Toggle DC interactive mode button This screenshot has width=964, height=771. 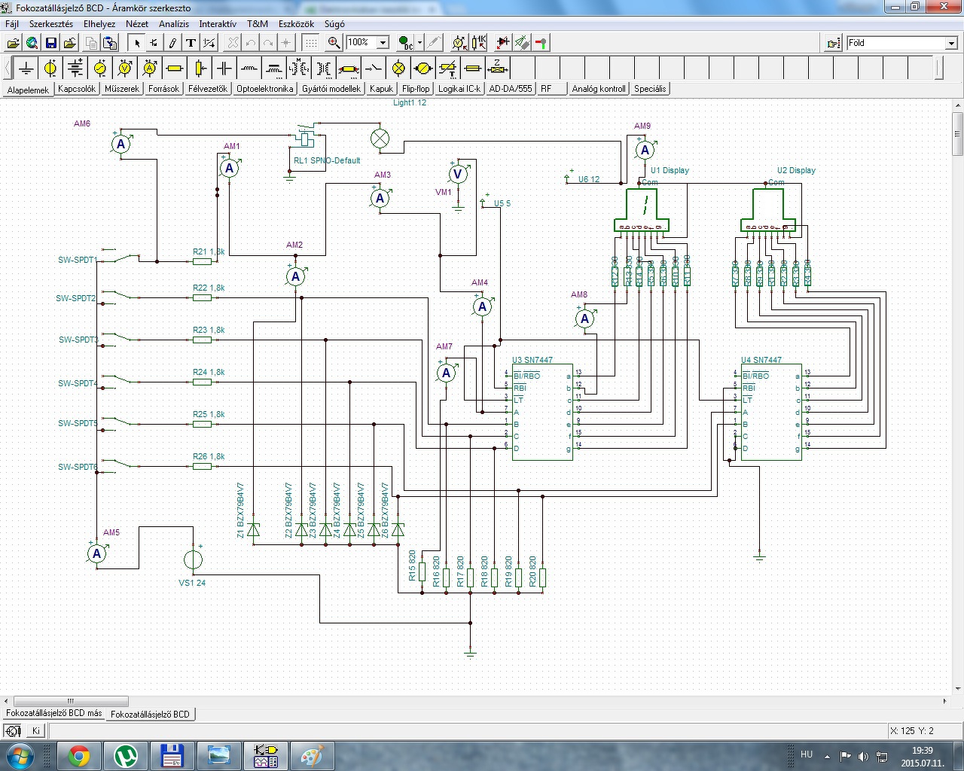405,43
